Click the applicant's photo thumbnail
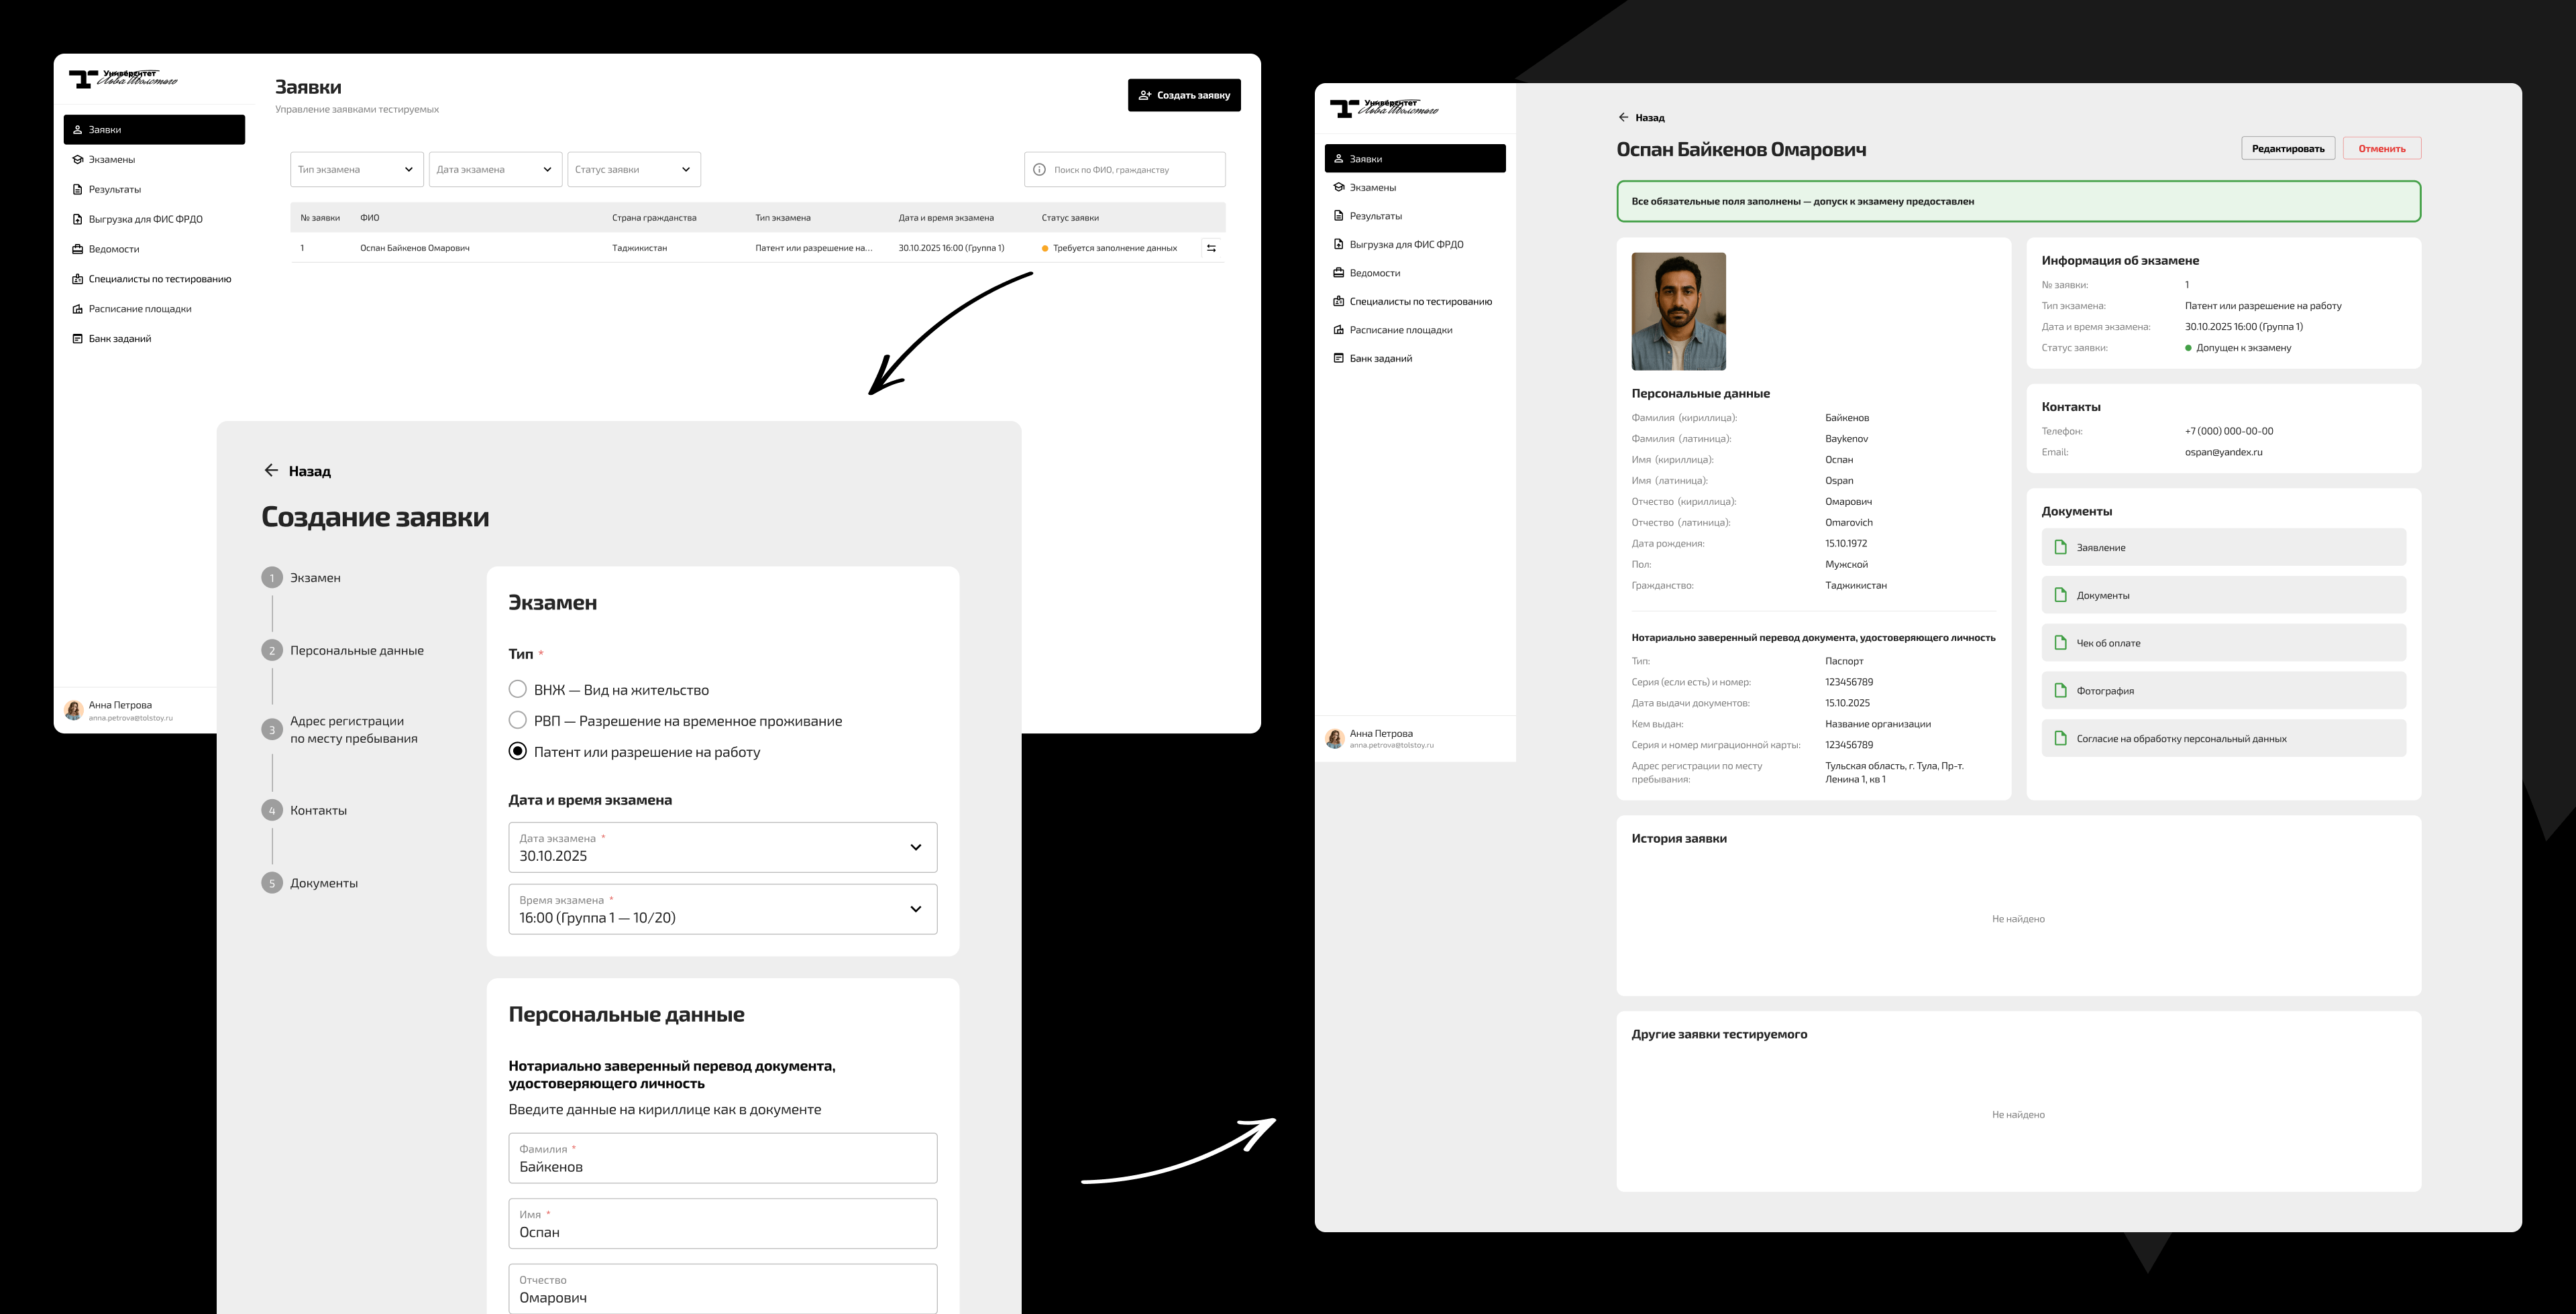The height and width of the screenshot is (1314, 2576). coord(1678,312)
